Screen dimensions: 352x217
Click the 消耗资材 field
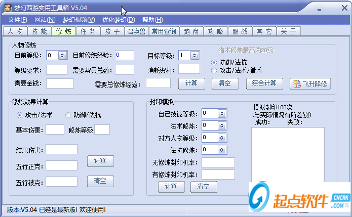tap(189, 69)
